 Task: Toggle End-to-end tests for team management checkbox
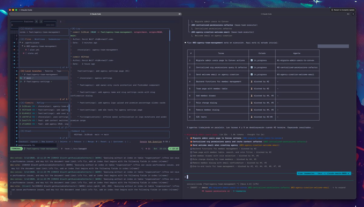click(x=191, y=166)
